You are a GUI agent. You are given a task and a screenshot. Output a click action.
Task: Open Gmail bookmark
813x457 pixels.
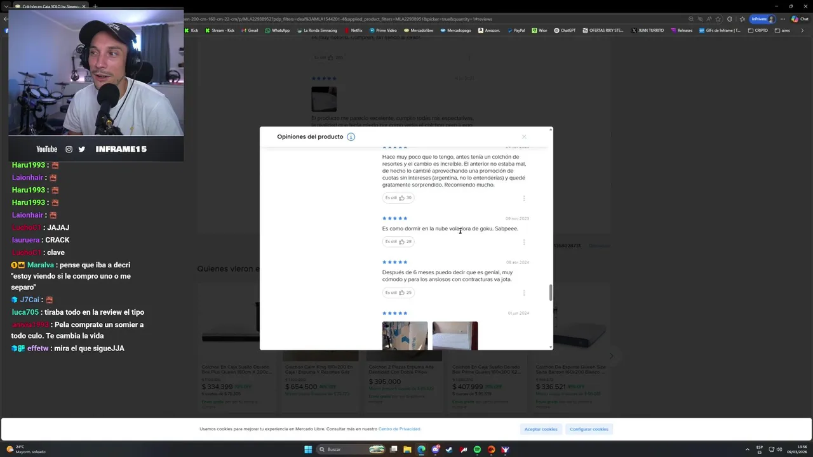tap(249, 30)
